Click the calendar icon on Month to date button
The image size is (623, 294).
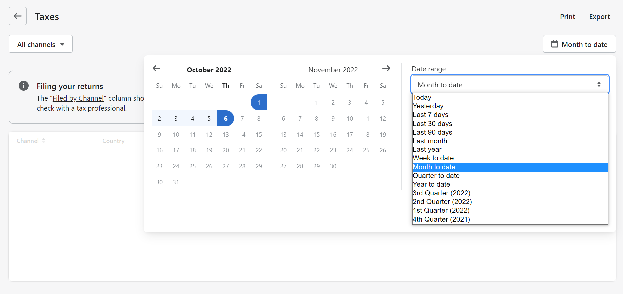554,44
